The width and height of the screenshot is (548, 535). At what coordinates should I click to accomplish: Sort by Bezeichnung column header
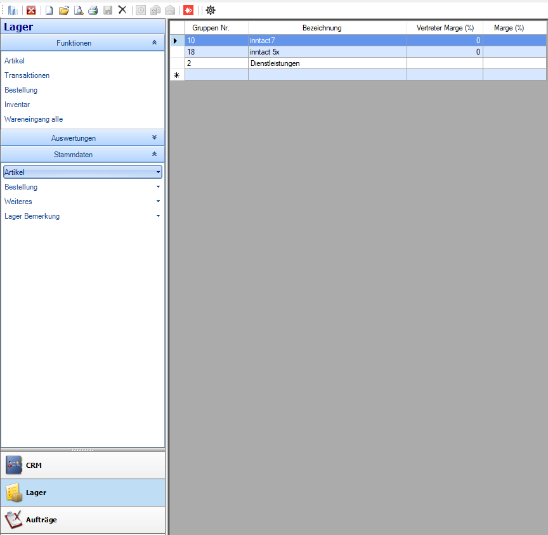(327, 28)
